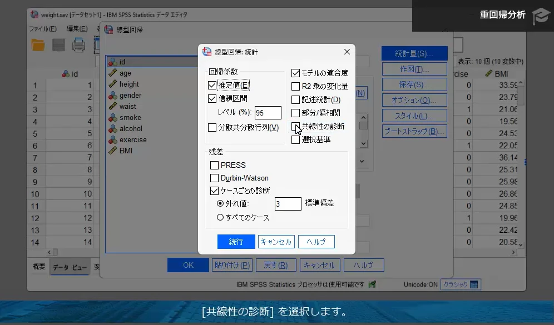This screenshot has width=554, height=325.
Task: Click the upward scroll chevron in 線型回帰 dialog
Action: (x=363, y=117)
